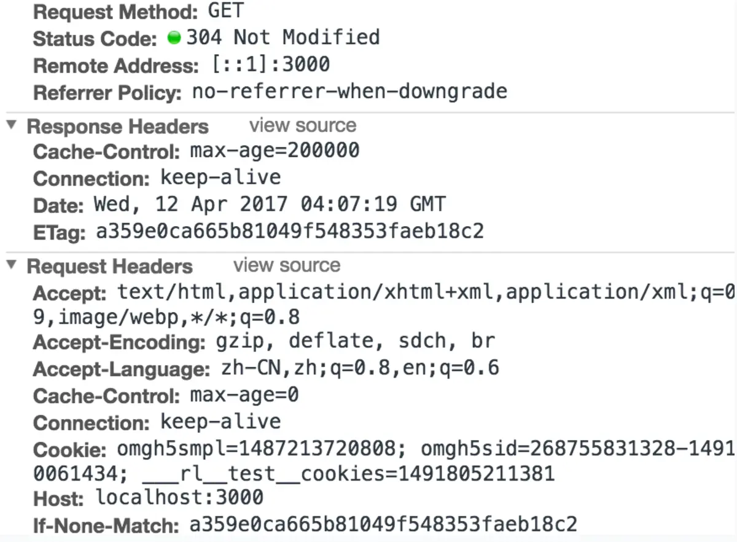Select the Accept-Encoding value gzip, deflate, sdch, br
This screenshot has width=737, height=542.
pos(356,340)
